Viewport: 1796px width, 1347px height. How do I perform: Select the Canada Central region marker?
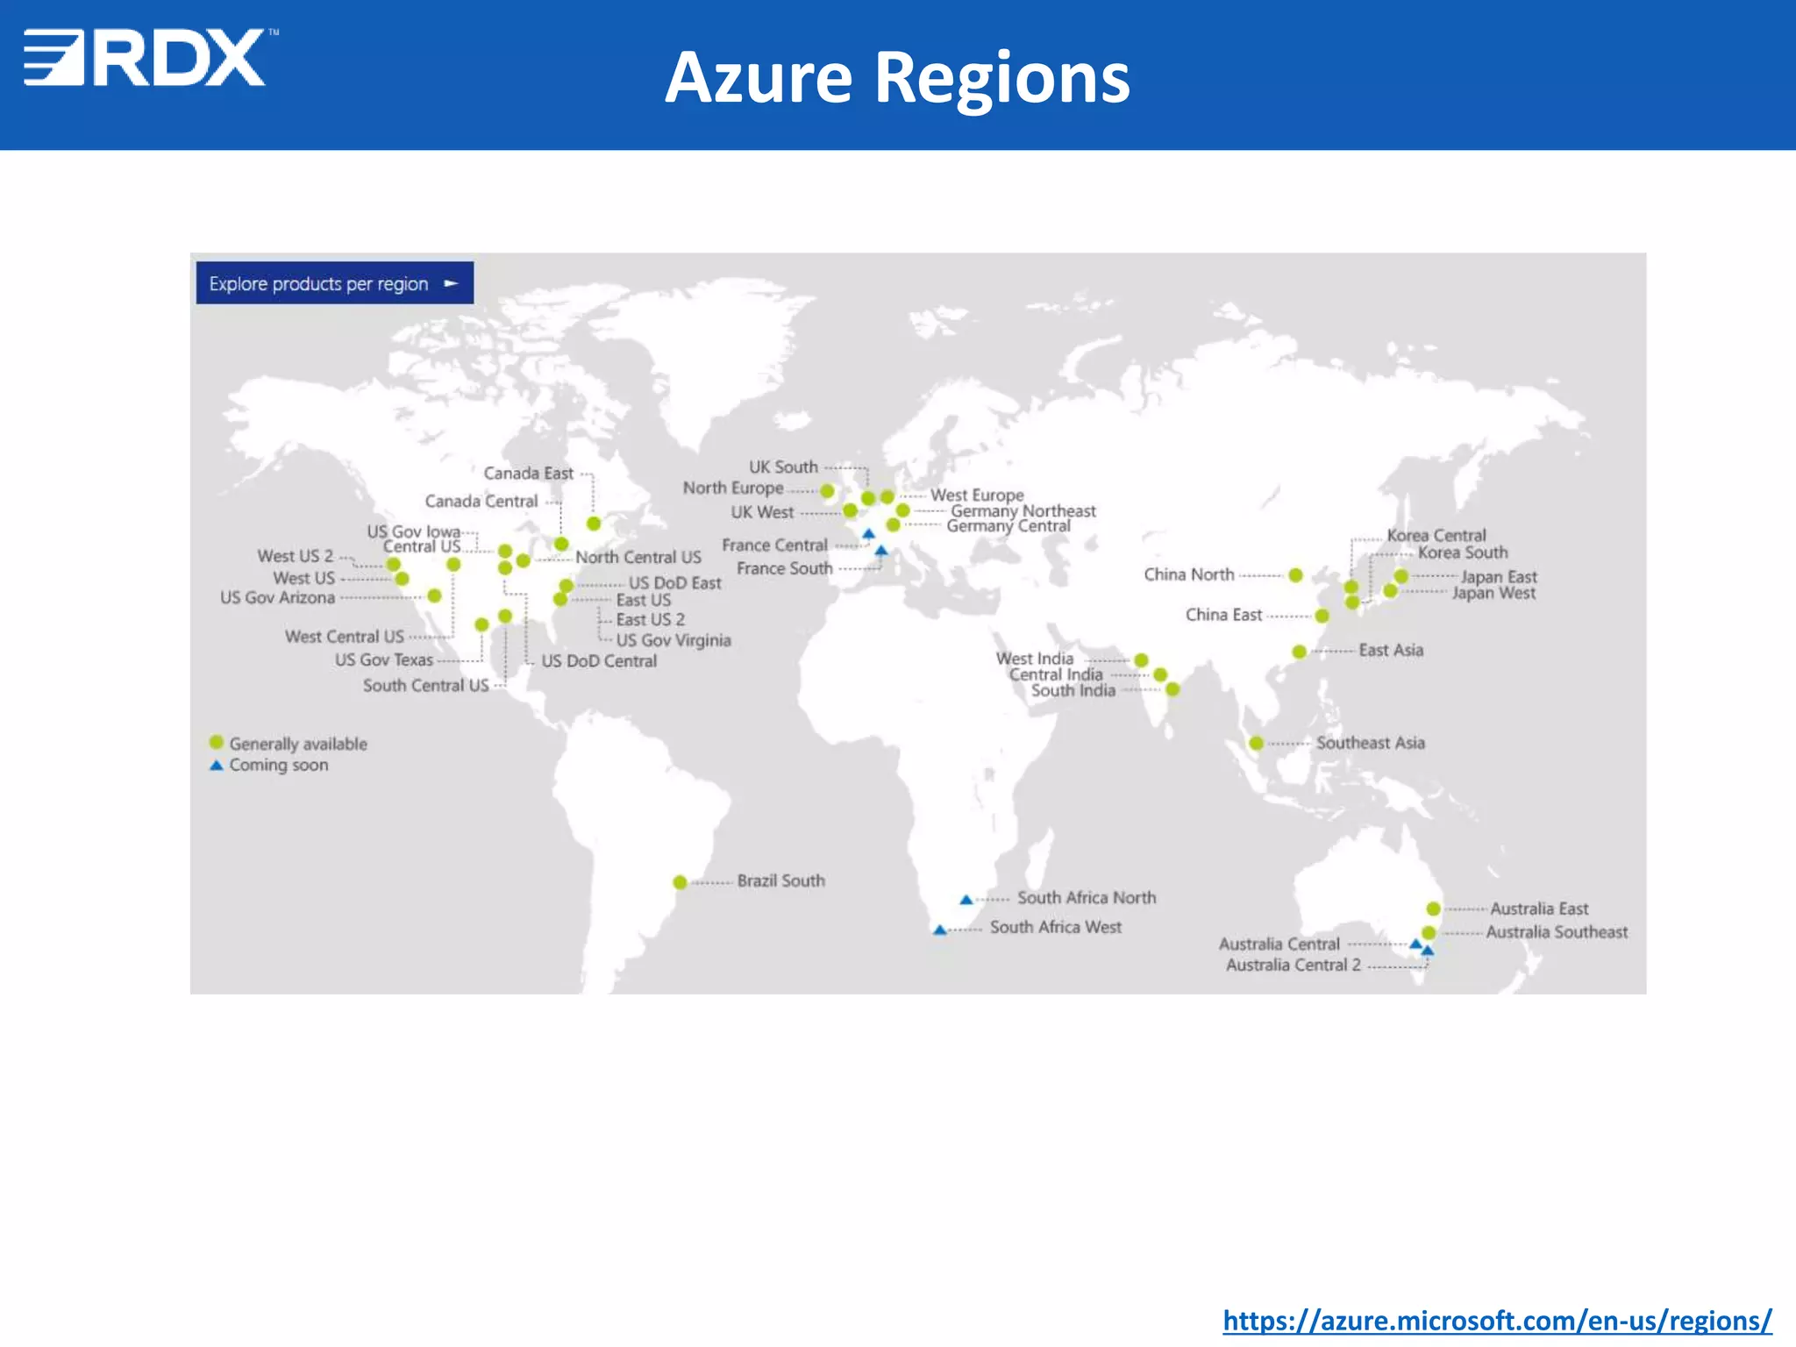(x=561, y=544)
